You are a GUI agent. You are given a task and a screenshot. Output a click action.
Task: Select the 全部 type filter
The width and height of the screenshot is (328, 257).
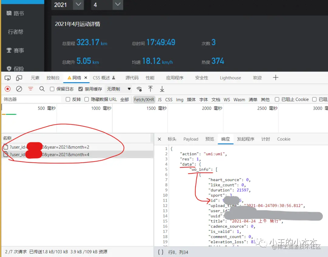pos(125,99)
